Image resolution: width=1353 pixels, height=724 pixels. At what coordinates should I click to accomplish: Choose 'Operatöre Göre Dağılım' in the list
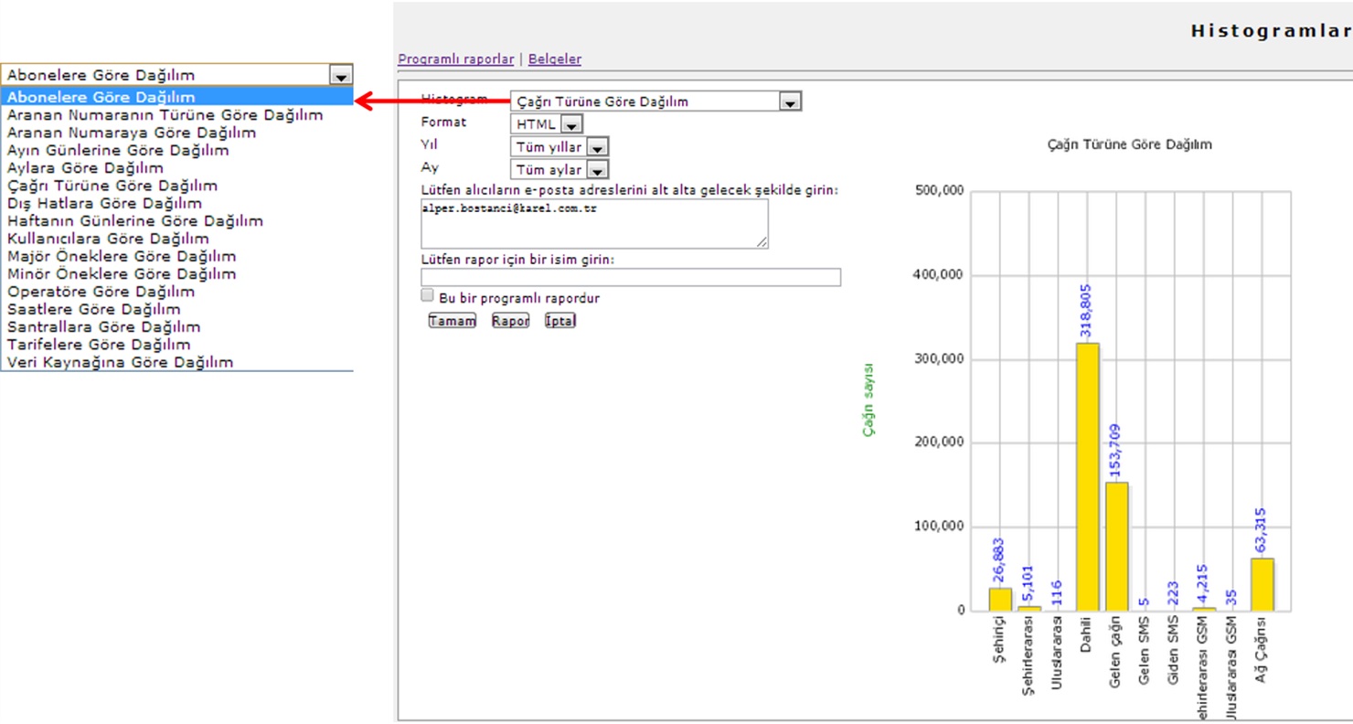pos(101,292)
